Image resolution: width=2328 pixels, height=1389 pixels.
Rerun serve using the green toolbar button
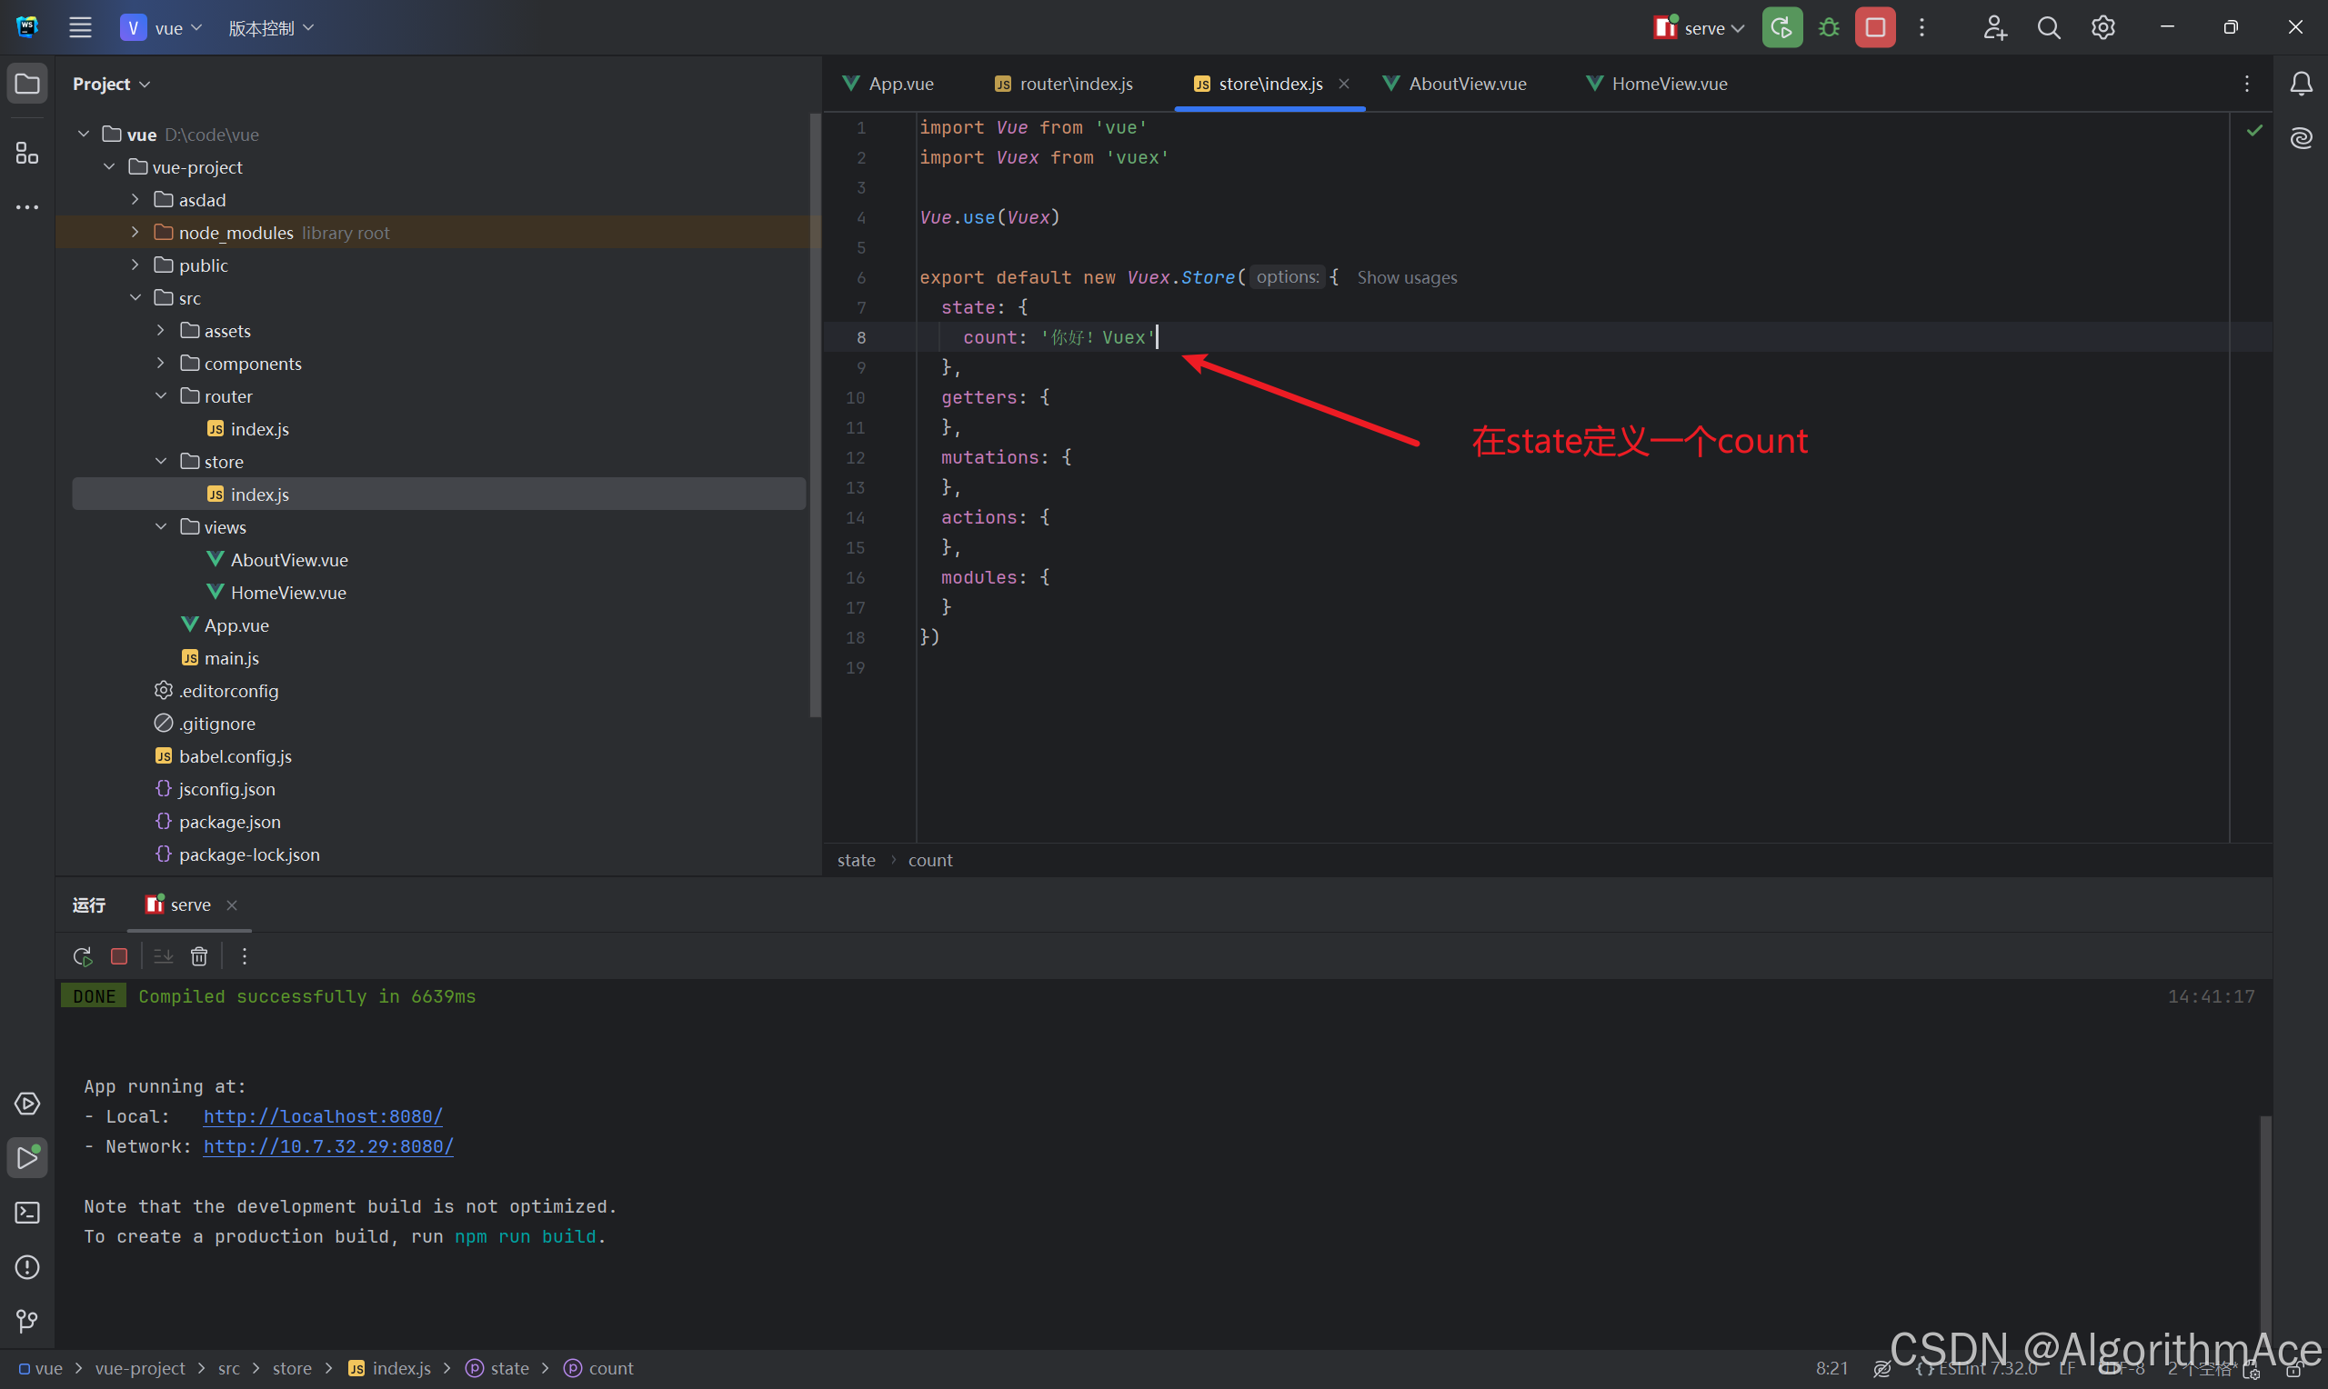[1781, 28]
